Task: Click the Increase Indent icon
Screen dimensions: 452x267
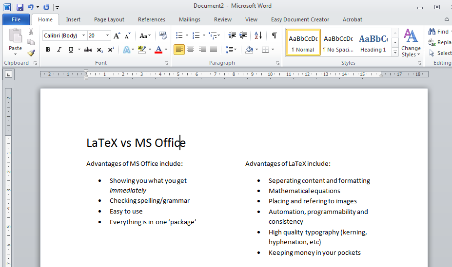Action: coord(243,36)
